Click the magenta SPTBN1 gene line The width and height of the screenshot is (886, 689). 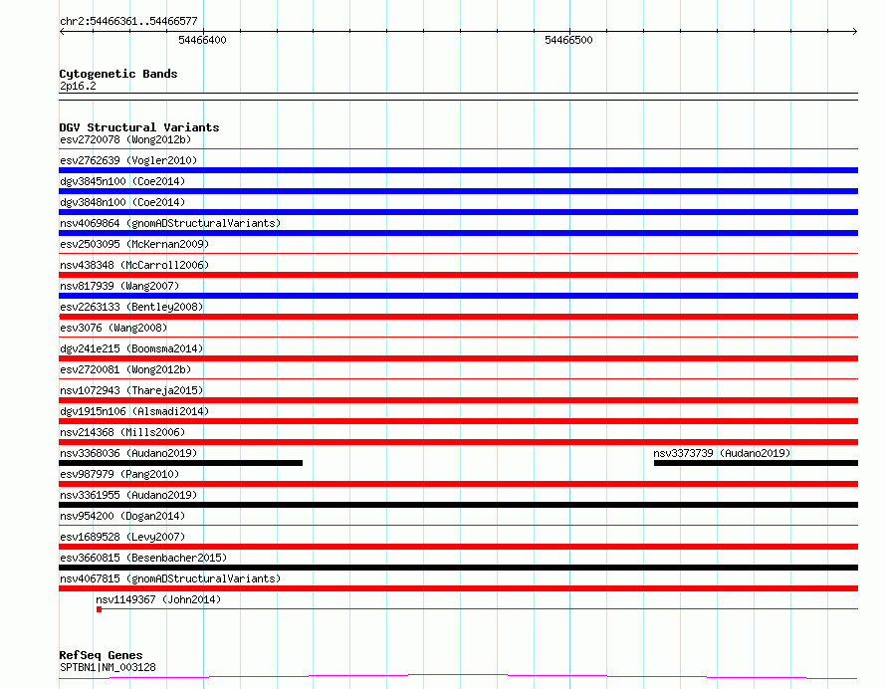pyautogui.click(x=458, y=677)
